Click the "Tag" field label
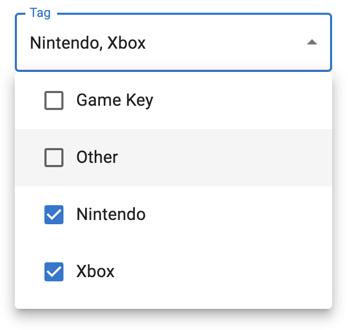This screenshot has height=330, width=348. coord(40,13)
